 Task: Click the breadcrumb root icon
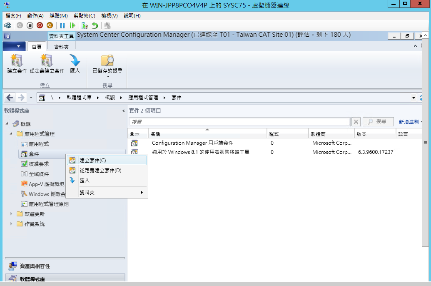pyautogui.click(x=42, y=98)
